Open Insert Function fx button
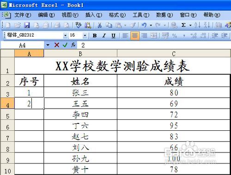Image resolution: width=231 pixels, height=175 pixels. coord(73,45)
